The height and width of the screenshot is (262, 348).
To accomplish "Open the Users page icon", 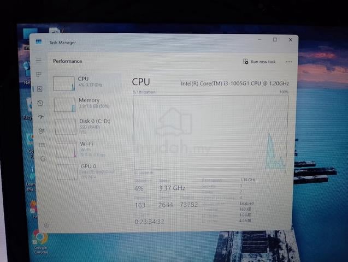I will (42, 131).
